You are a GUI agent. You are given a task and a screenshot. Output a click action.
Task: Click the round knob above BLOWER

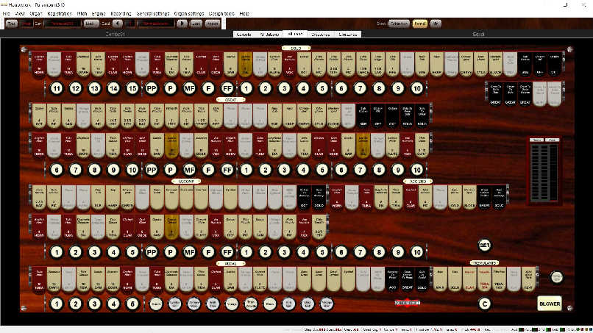[x=556, y=277]
